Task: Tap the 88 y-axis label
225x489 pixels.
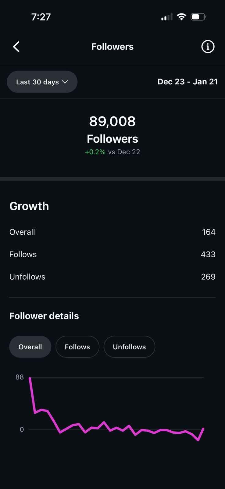Action: coord(20,377)
